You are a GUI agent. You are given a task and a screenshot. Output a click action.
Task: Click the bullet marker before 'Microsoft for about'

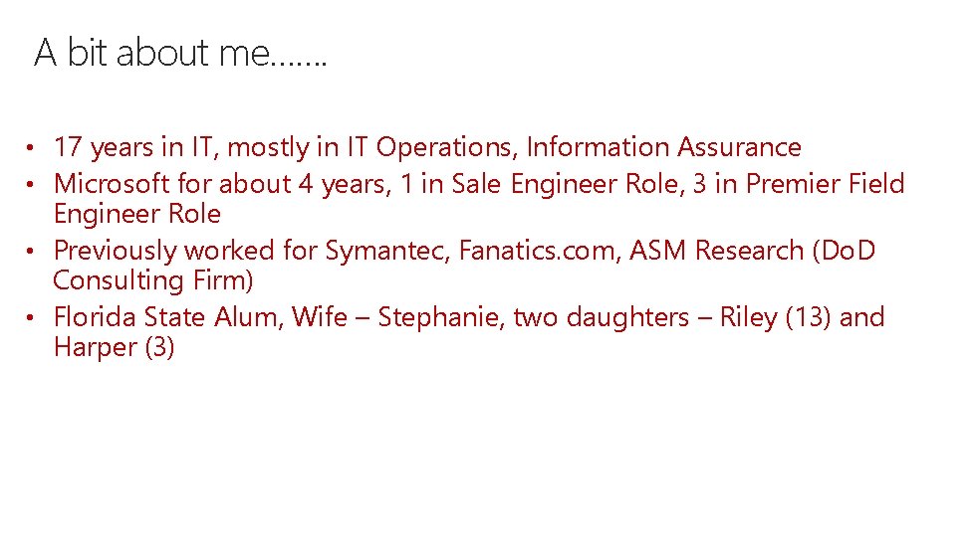point(30,184)
